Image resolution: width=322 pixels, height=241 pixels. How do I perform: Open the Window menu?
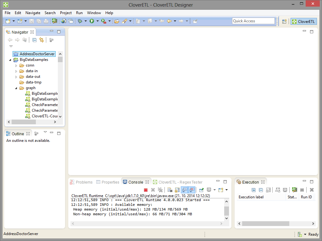click(x=94, y=13)
